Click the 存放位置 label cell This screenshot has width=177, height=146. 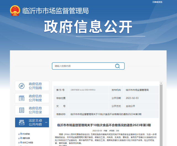(x=61, y=98)
